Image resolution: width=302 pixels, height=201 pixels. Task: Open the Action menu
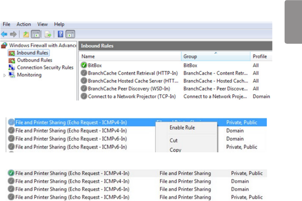pos(24,24)
